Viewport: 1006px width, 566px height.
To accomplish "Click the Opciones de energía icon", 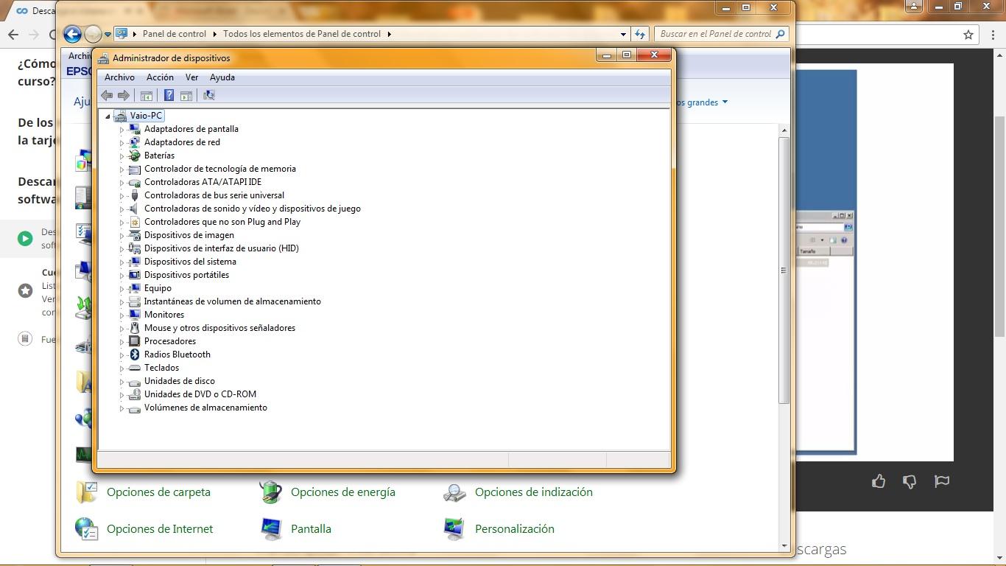I will (271, 492).
